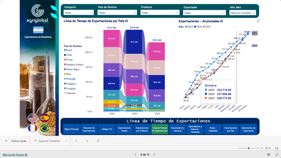Open the Exportaciones por Producto page

142,129
